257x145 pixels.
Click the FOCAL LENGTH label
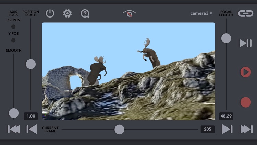click(226, 13)
